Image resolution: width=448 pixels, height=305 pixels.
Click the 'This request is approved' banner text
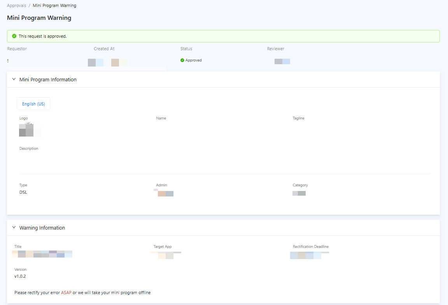(43, 36)
